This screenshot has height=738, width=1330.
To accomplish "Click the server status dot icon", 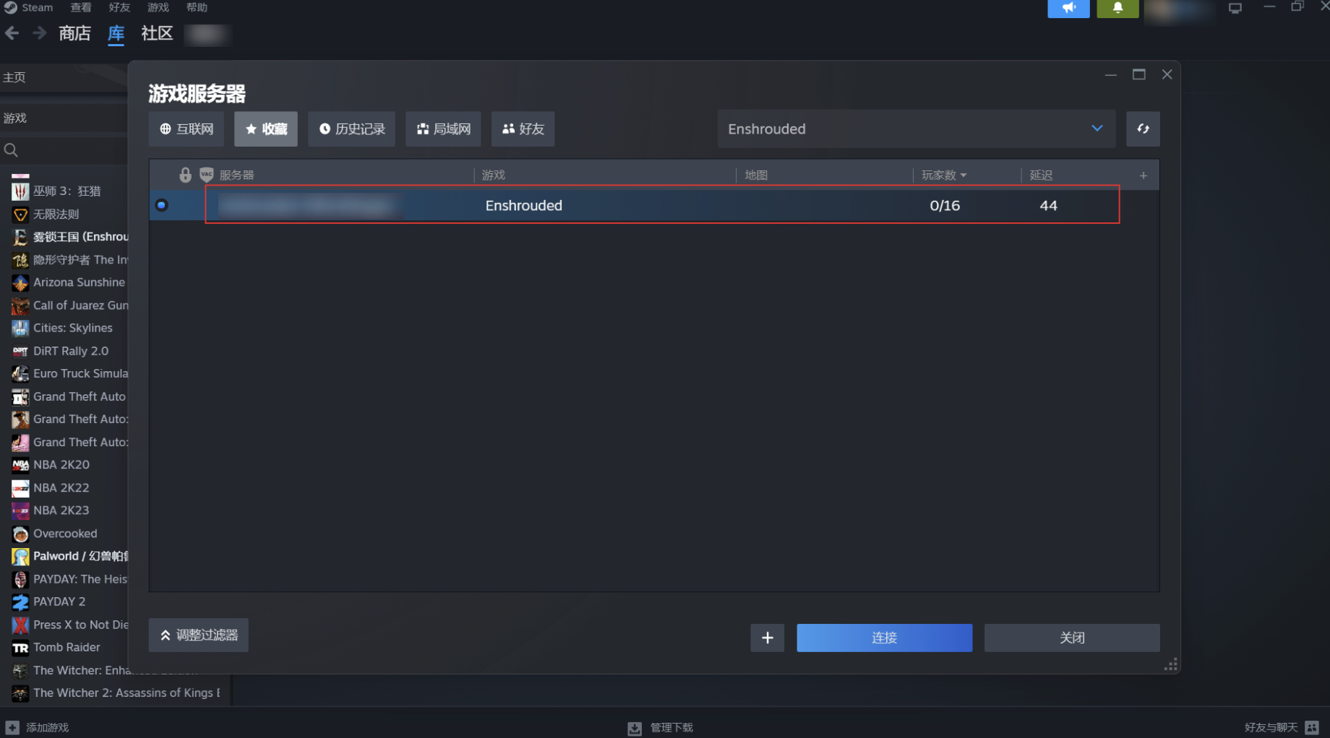I will 162,205.
